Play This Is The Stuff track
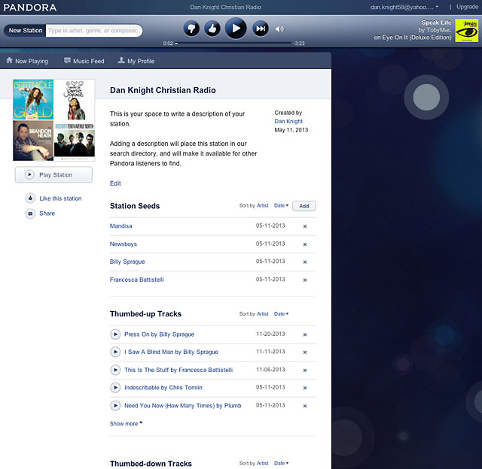The width and height of the screenshot is (482, 469). (115, 370)
